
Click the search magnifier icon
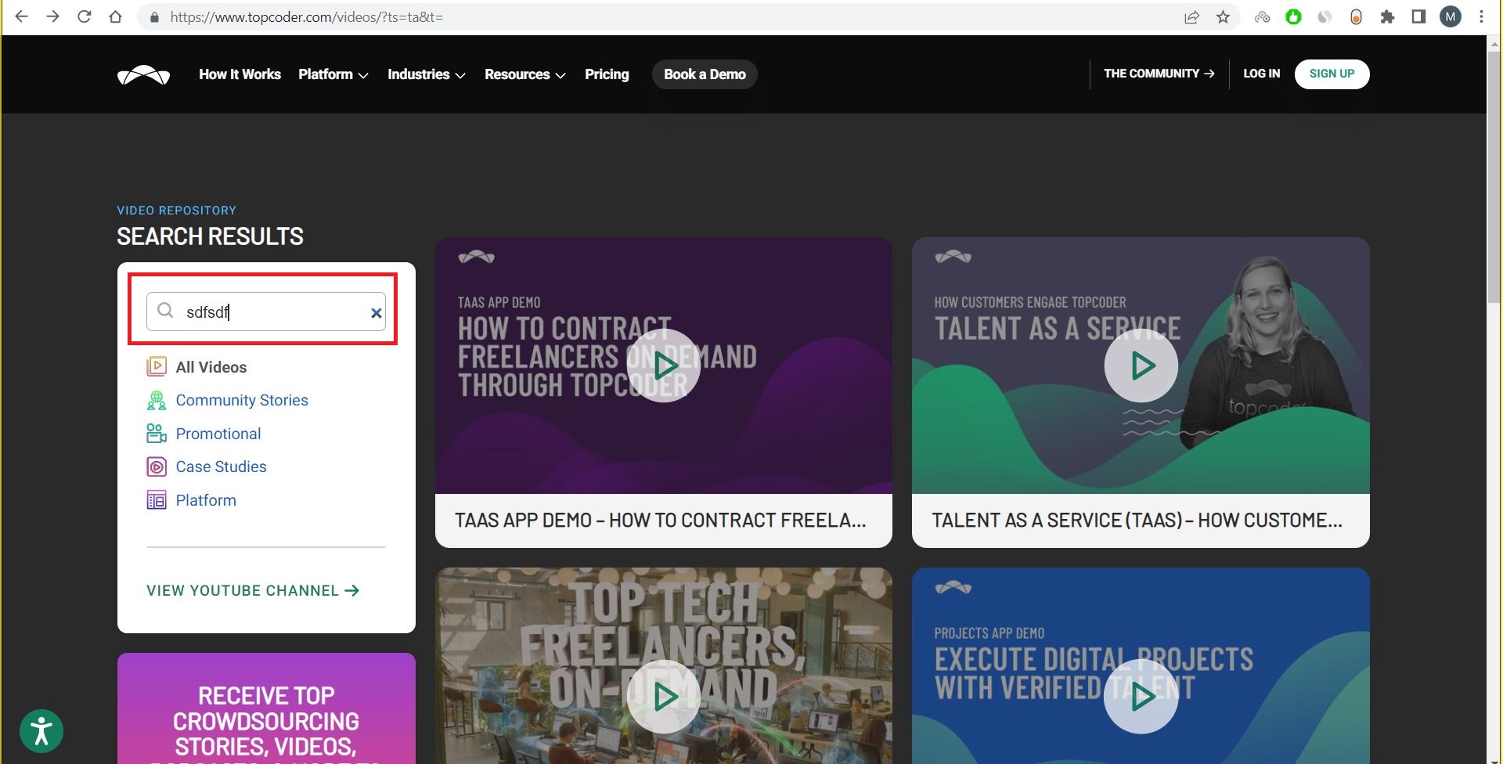click(x=165, y=311)
